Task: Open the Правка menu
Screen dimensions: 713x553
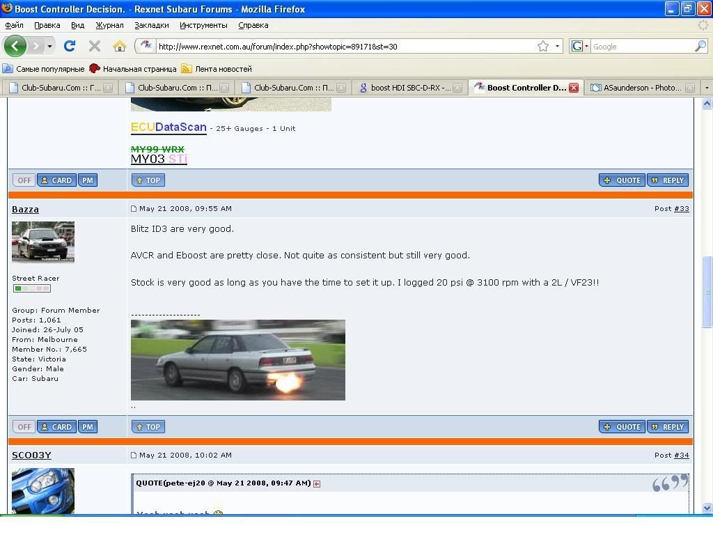Action: point(47,26)
